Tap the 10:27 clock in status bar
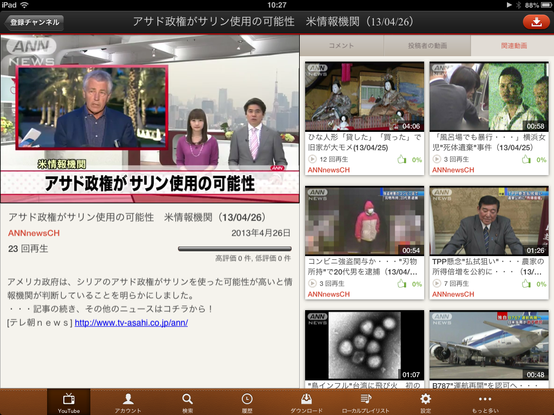554x415 pixels. pyautogui.click(x=276, y=5)
